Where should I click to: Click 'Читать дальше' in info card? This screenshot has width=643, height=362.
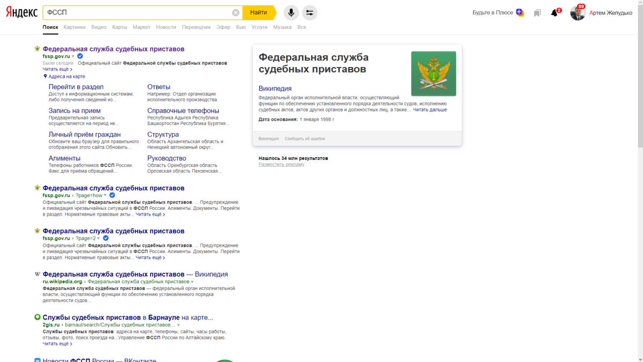tap(430, 110)
